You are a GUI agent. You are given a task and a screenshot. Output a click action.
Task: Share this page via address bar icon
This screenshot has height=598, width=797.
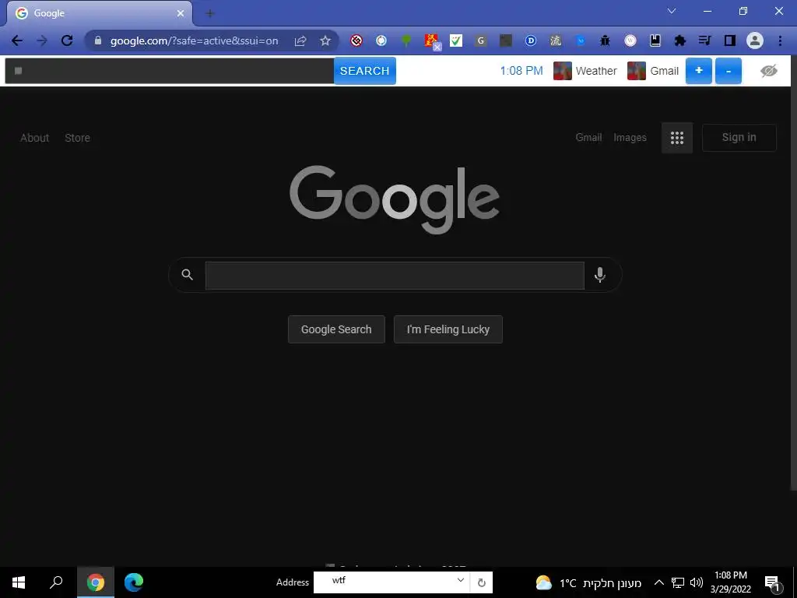pyautogui.click(x=300, y=40)
